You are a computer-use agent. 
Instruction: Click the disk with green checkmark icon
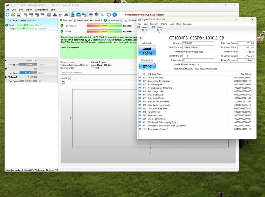click(37, 15)
